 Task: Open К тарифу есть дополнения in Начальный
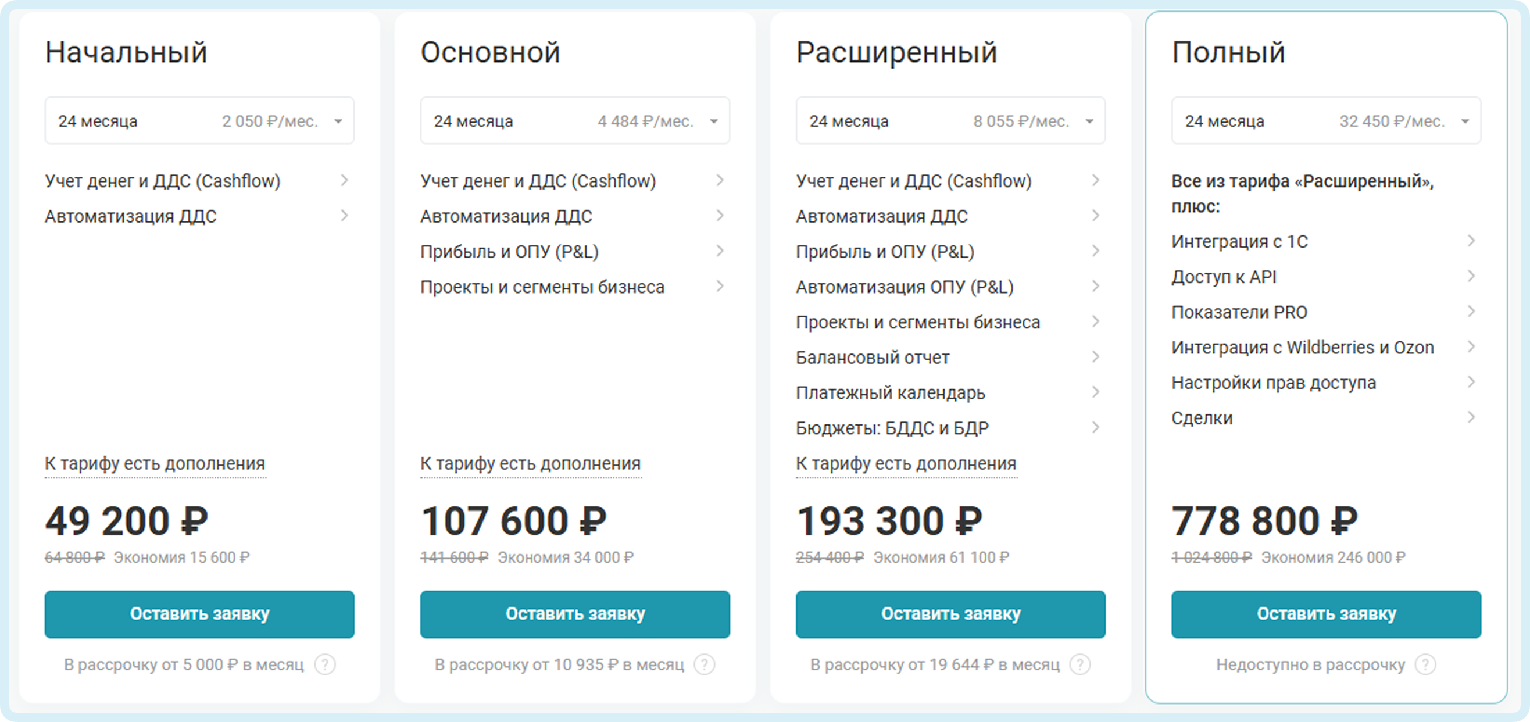point(155,464)
